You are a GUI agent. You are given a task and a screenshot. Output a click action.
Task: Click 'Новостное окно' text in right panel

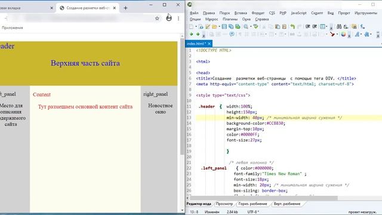[161, 109]
